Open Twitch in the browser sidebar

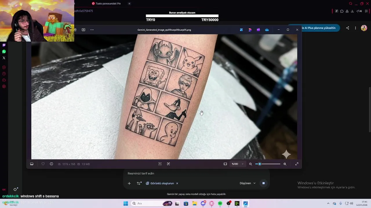coord(4,45)
